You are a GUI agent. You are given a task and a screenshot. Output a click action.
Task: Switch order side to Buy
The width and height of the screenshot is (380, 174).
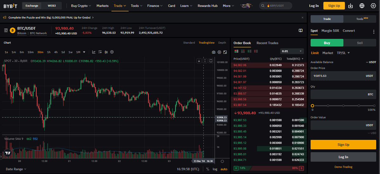pyautogui.click(x=327, y=43)
